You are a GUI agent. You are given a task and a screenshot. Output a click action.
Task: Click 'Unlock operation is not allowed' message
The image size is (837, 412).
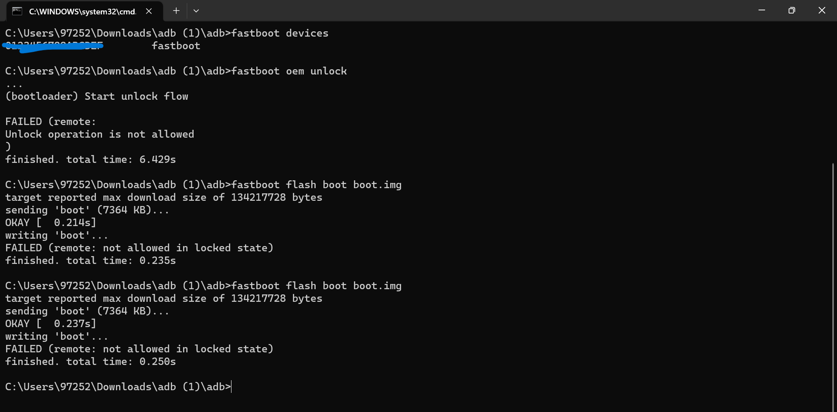(x=99, y=134)
